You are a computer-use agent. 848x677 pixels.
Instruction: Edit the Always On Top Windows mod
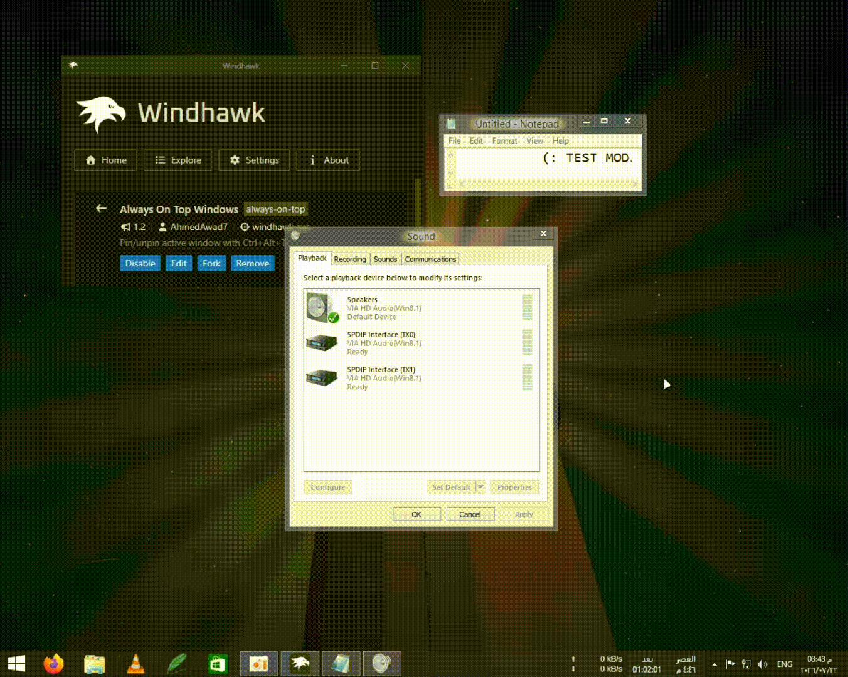[179, 263]
